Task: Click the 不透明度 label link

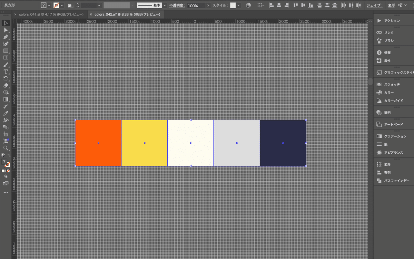Action: point(177,6)
